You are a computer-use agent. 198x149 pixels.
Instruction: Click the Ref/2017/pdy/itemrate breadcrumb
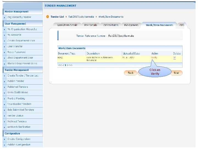coord(81,17)
